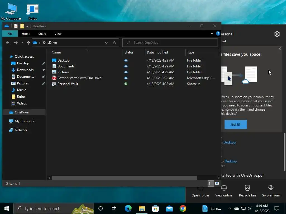286x214 pixels.
Task: Sort by the Type column header
Action: click(x=202, y=52)
